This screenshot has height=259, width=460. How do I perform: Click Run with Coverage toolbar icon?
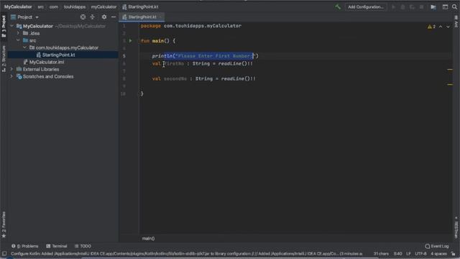point(412,6)
